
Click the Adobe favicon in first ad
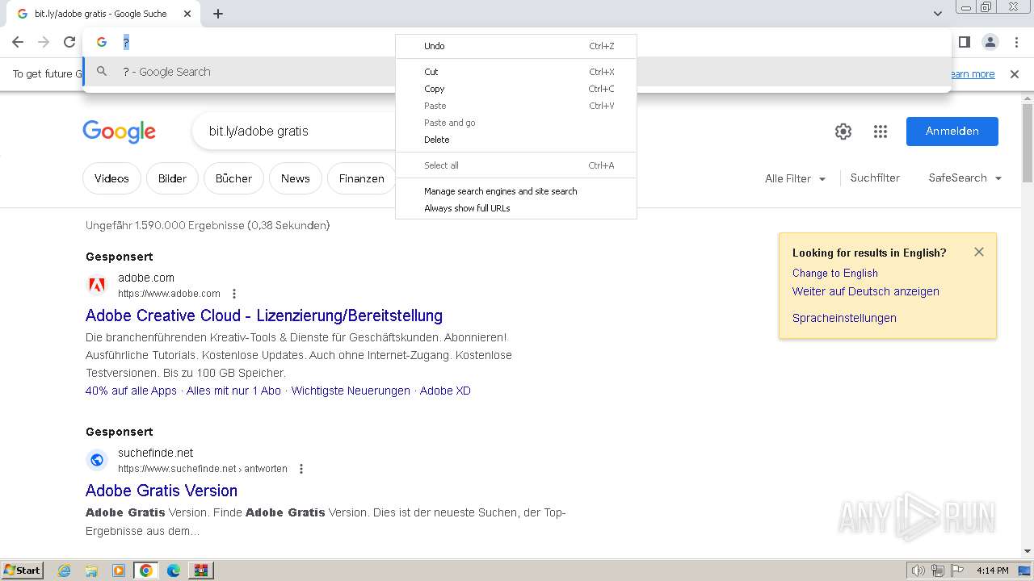(97, 285)
